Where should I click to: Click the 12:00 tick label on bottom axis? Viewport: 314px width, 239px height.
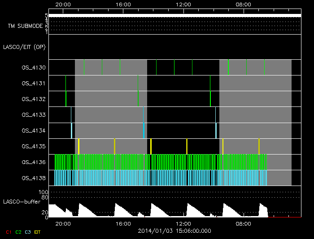(x=183, y=223)
